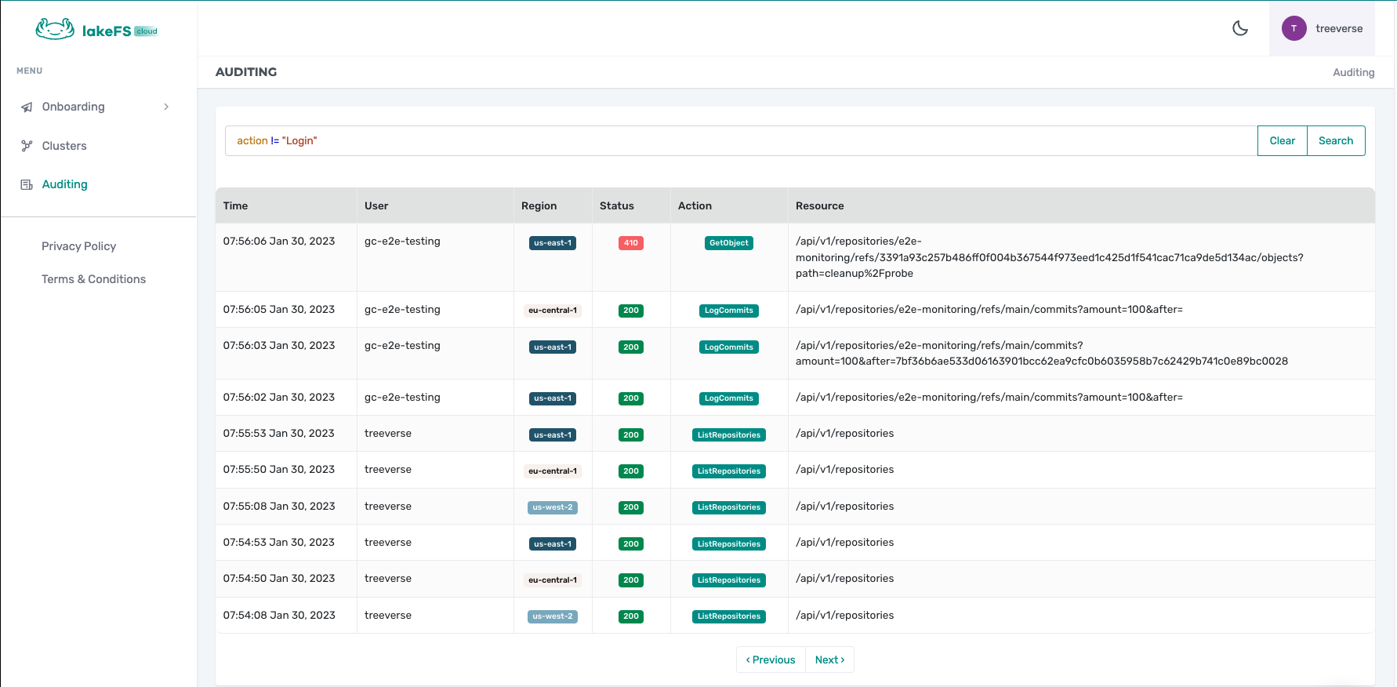The width and height of the screenshot is (1397, 687).
Task: Clear the audit search query
Action: (x=1282, y=140)
